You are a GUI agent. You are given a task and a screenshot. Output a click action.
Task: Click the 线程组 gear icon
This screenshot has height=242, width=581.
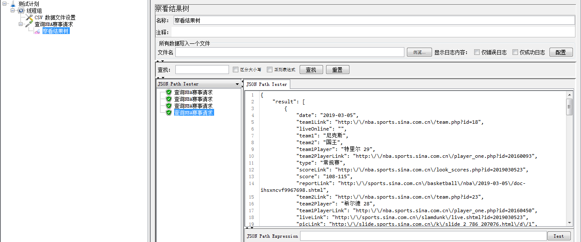[21, 11]
